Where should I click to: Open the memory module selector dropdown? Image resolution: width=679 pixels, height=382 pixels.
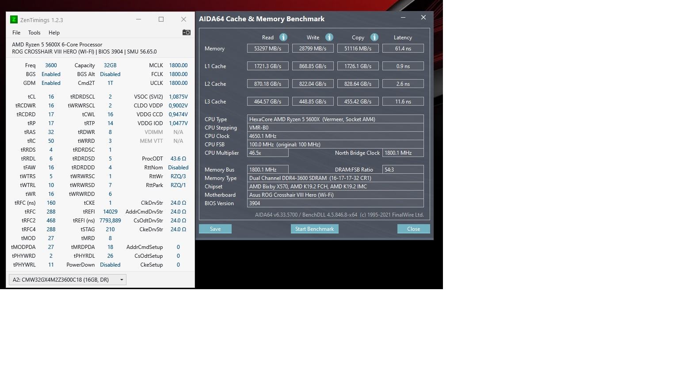68,279
